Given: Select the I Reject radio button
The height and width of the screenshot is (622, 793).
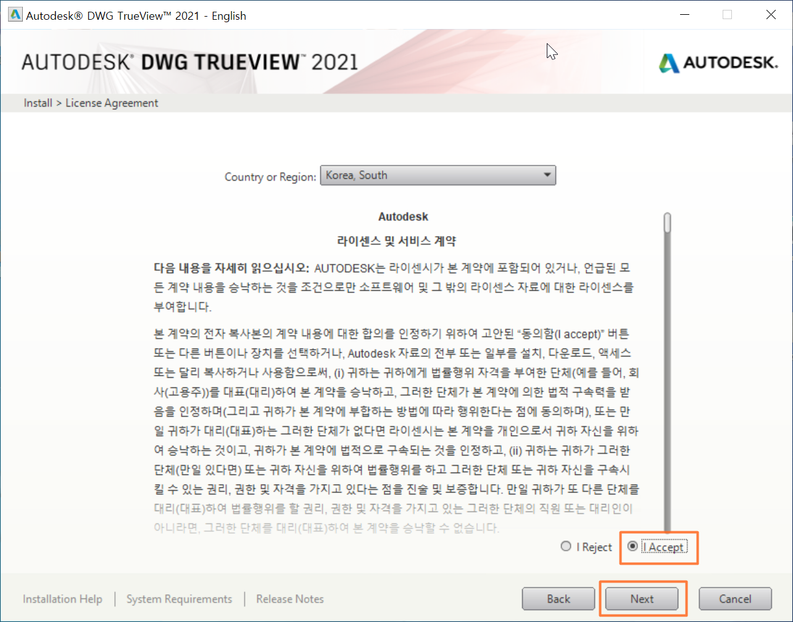Looking at the screenshot, I should (x=566, y=547).
